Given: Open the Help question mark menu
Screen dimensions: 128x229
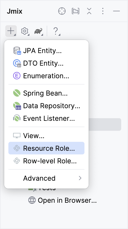Looking at the screenshot, I should [56, 31].
